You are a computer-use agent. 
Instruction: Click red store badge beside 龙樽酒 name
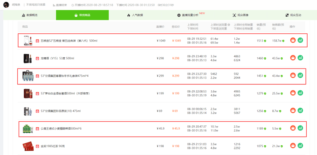click(37, 58)
